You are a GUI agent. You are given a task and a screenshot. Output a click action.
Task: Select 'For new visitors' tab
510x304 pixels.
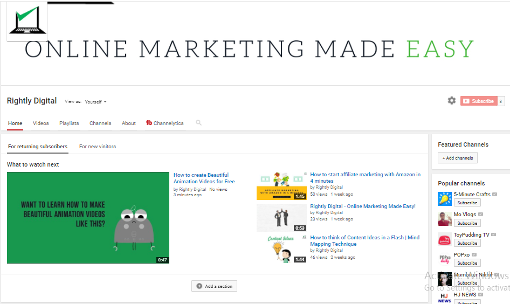(x=98, y=146)
